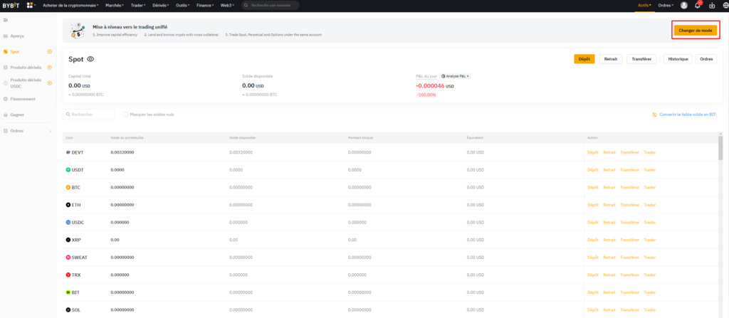The height and width of the screenshot is (318, 729).
Task: Click Trader link in the BTC row
Action: click(649, 187)
